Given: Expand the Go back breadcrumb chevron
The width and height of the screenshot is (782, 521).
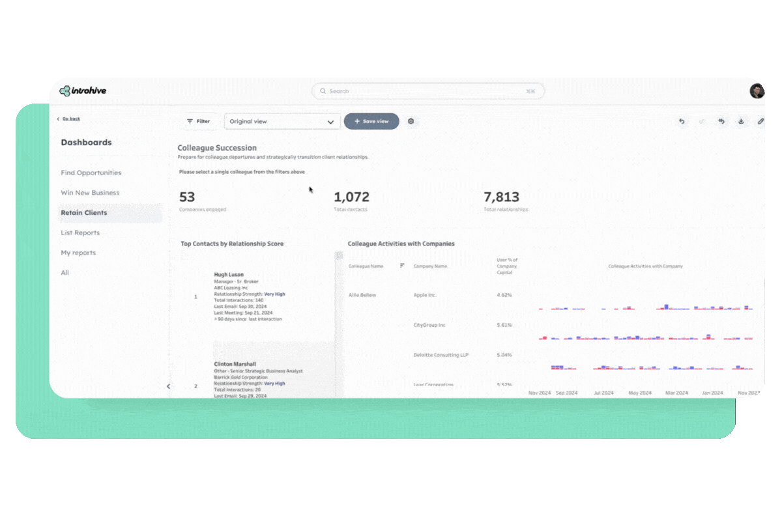Looking at the screenshot, I should (58, 119).
